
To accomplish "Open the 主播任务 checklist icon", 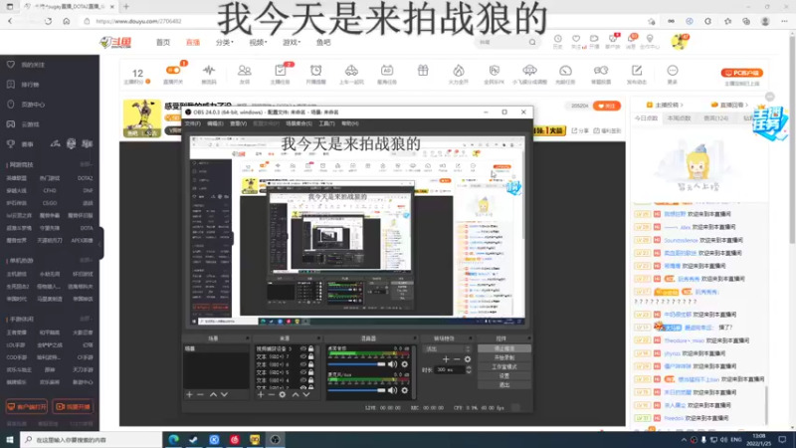I will (x=280, y=71).
